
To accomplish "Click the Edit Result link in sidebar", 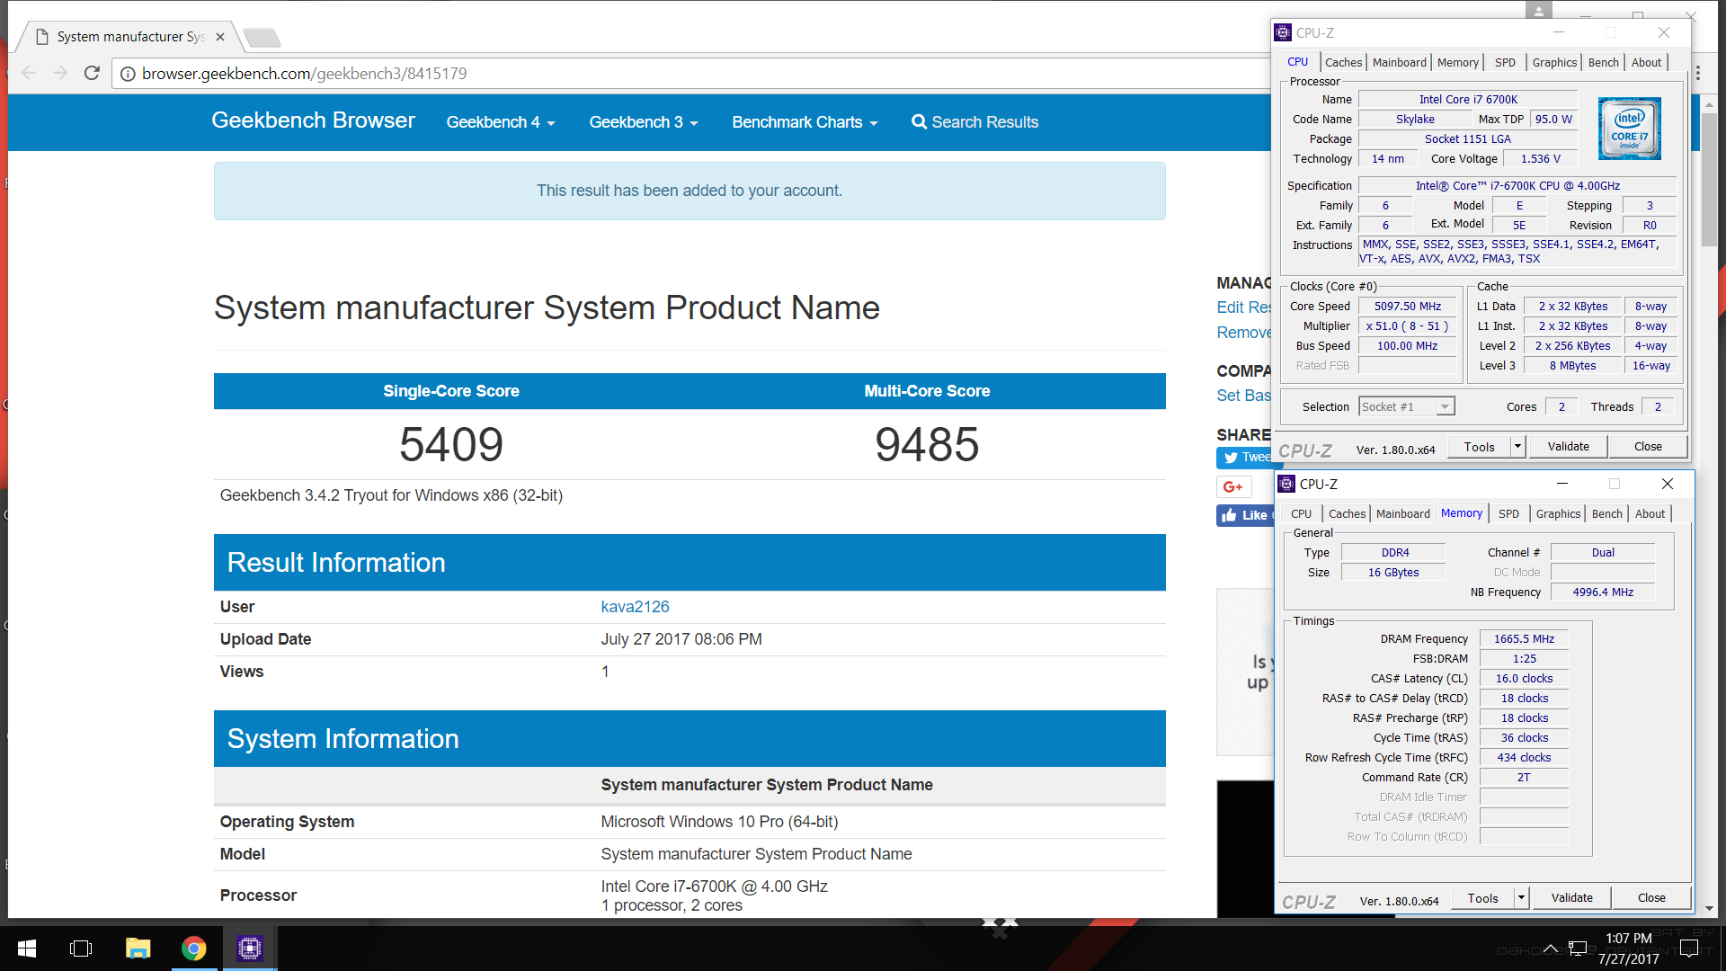I will tap(1244, 307).
